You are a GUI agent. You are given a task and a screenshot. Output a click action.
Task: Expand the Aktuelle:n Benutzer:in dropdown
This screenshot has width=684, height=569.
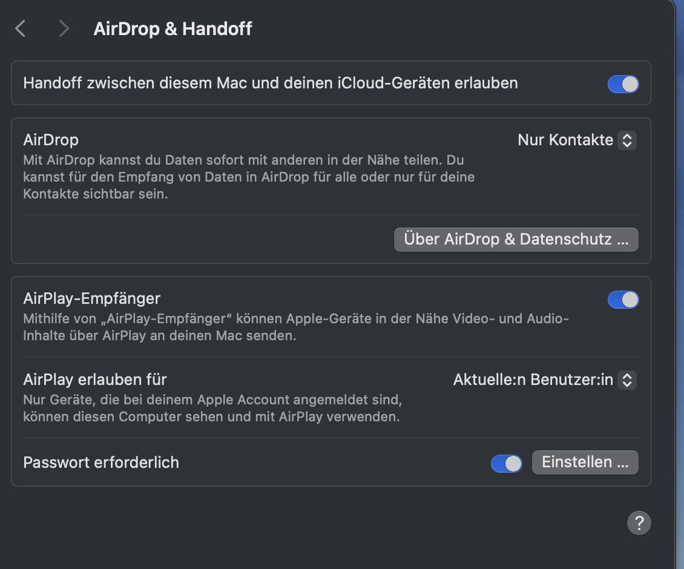(533, 380)
